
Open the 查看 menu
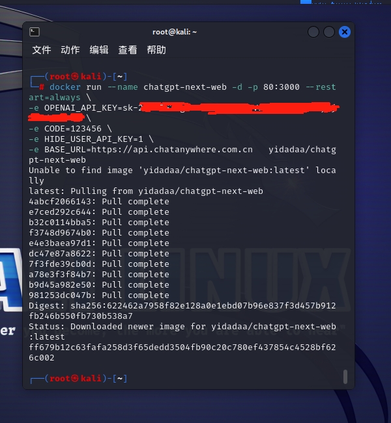coord(128,50)
